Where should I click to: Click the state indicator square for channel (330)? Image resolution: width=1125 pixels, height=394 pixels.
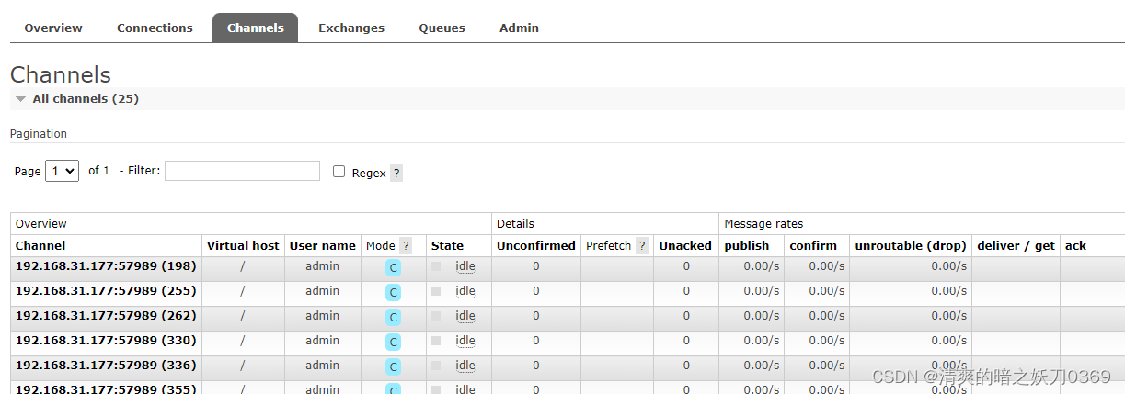[x=436, y=341]
